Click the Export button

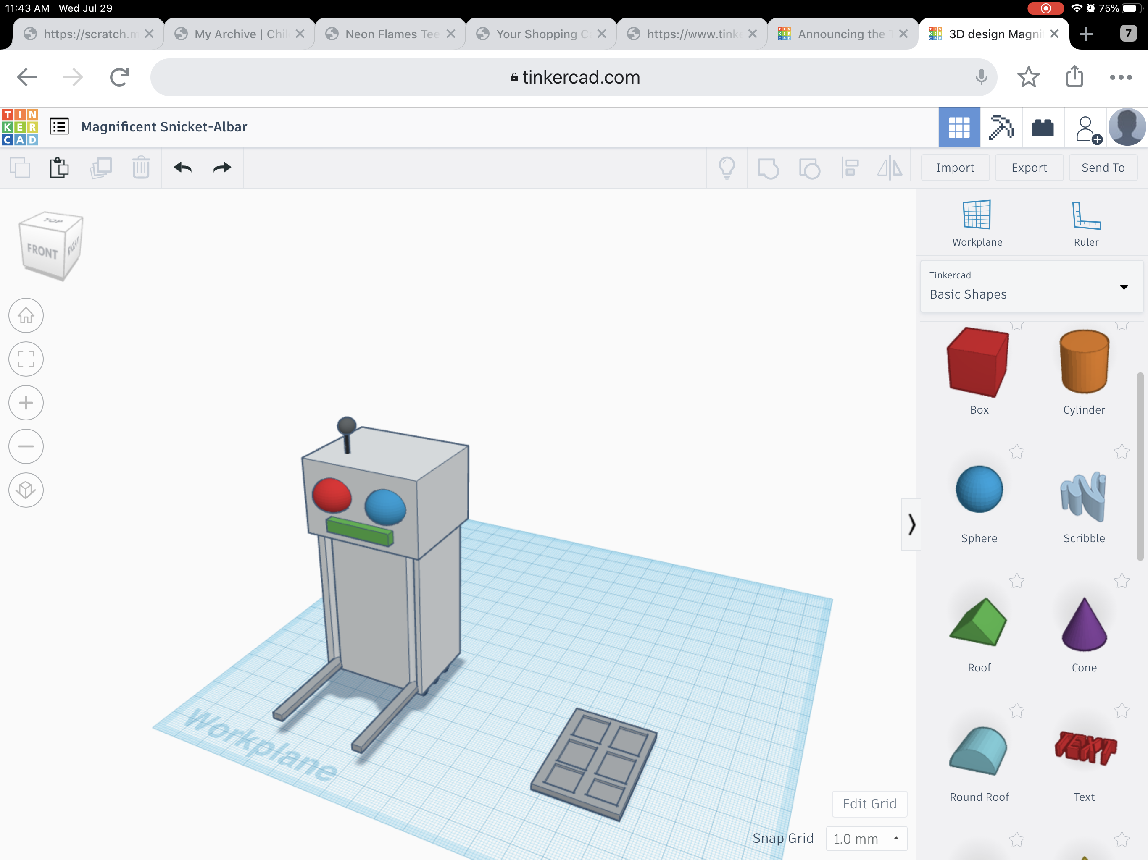tap(1029, 168)
